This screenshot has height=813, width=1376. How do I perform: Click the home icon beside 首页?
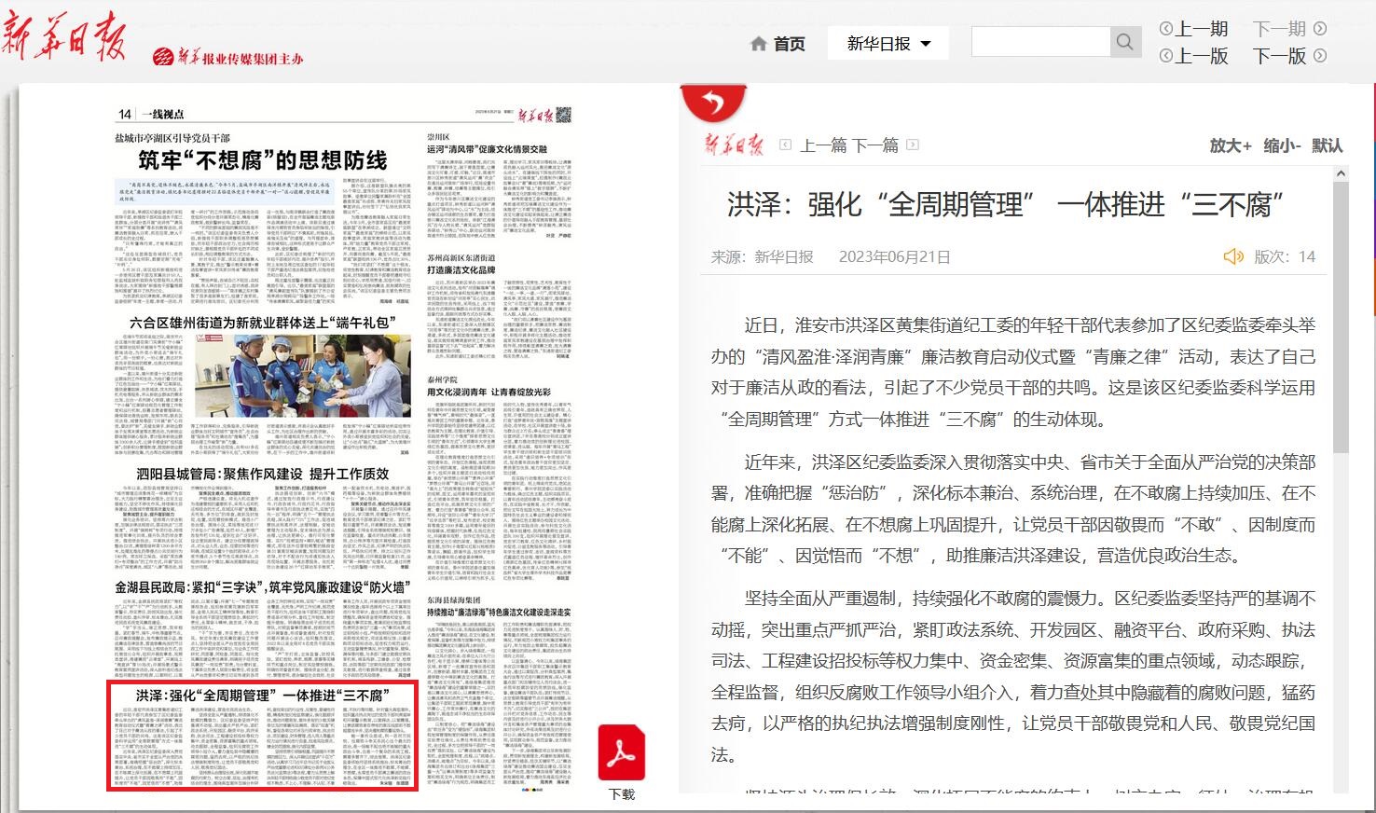[759, 44]
